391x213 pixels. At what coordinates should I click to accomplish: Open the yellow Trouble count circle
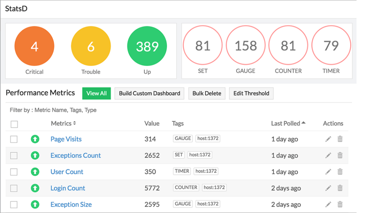(91, 46)
